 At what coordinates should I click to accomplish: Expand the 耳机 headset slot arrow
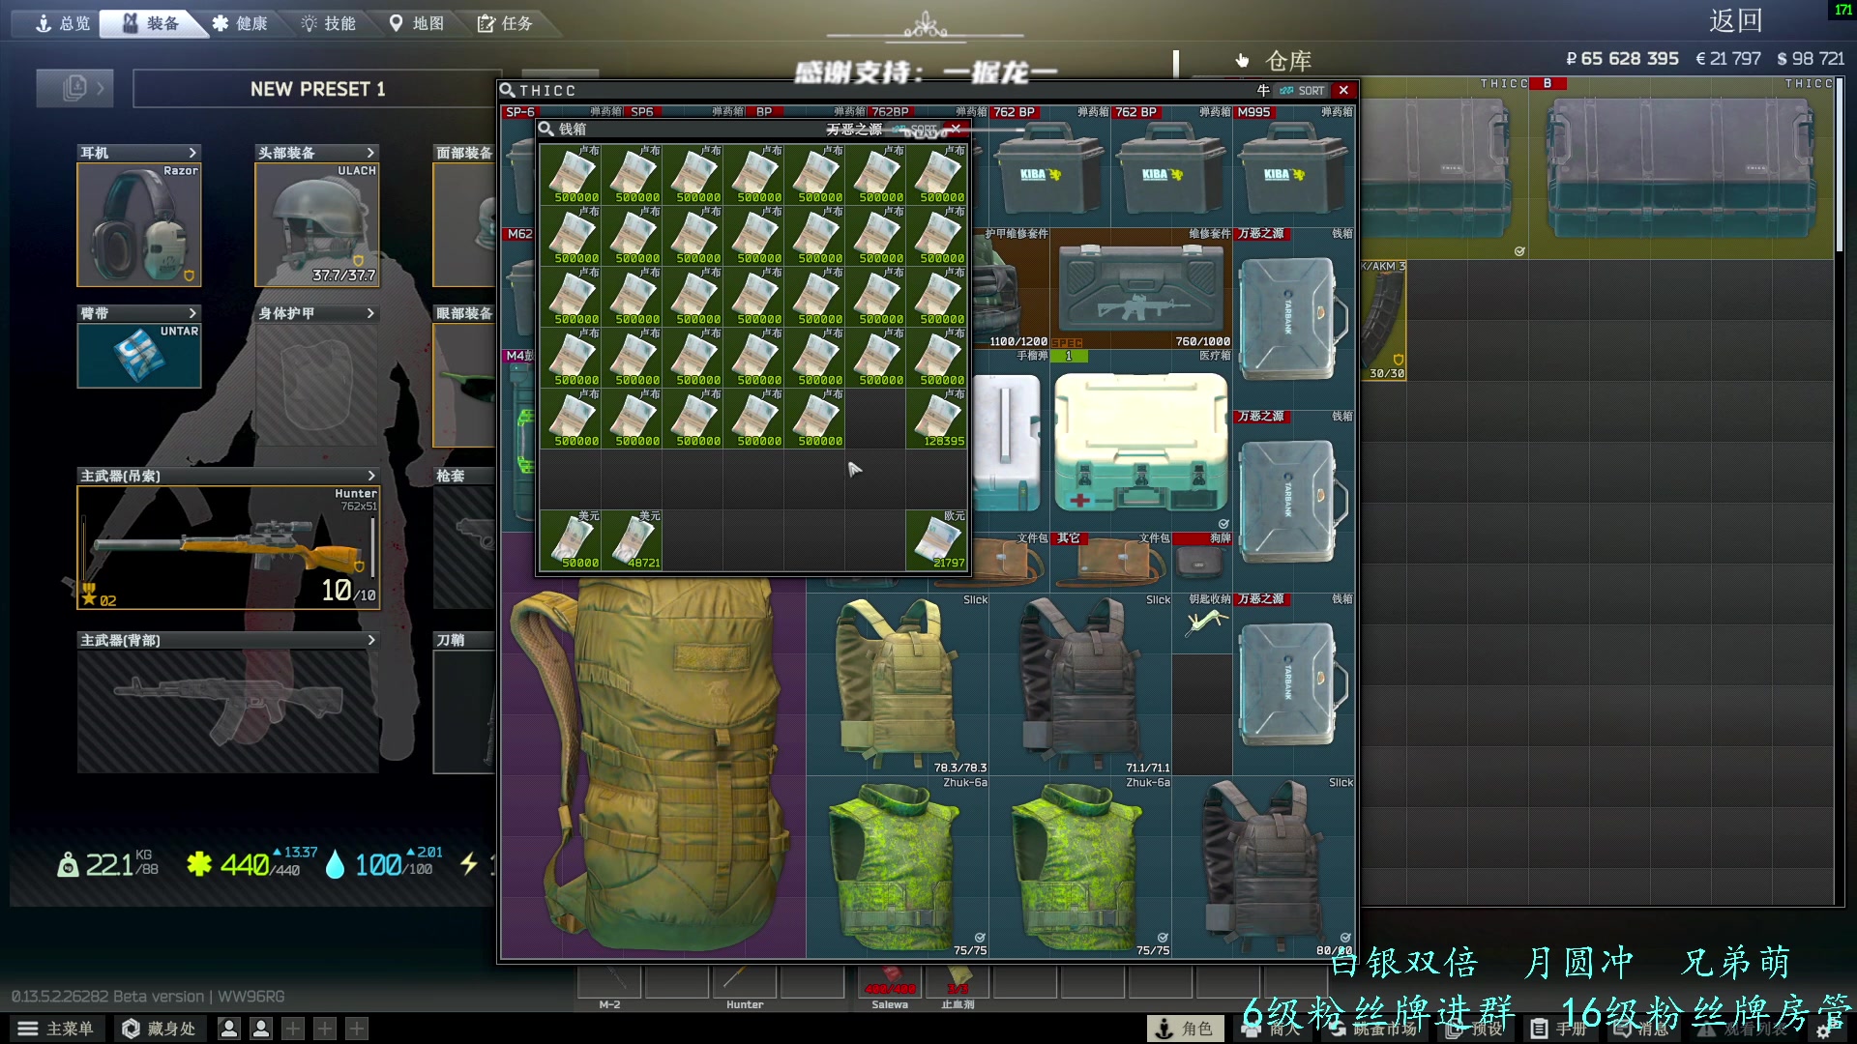coord(192,153)
